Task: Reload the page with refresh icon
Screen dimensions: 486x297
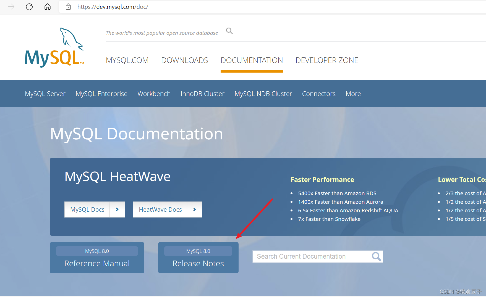Action: pyautogui.click(x=29, y=7)
